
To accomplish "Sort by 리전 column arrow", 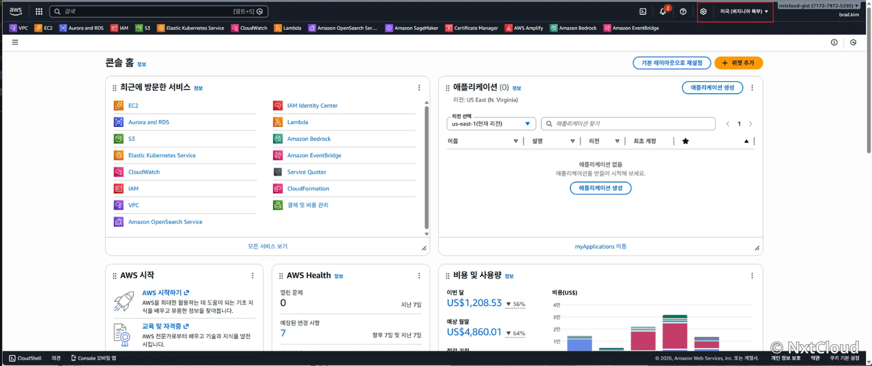I will [x=617, y=141].
